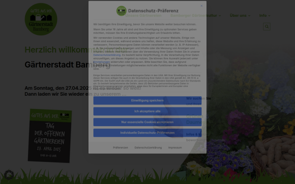Choose Nur essenzielle Cookies akzeptieren
Viewport: 295px width, 184px height.
coord(147,122)
